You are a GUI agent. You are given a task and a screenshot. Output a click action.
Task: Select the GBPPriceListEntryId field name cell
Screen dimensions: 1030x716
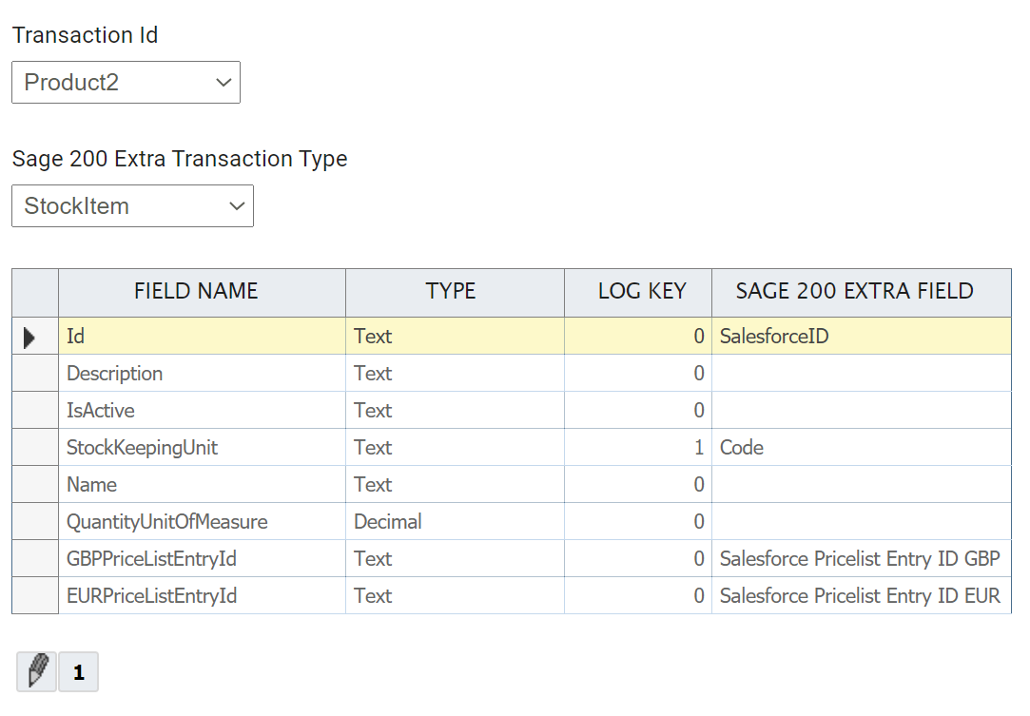tap(203, 559)
